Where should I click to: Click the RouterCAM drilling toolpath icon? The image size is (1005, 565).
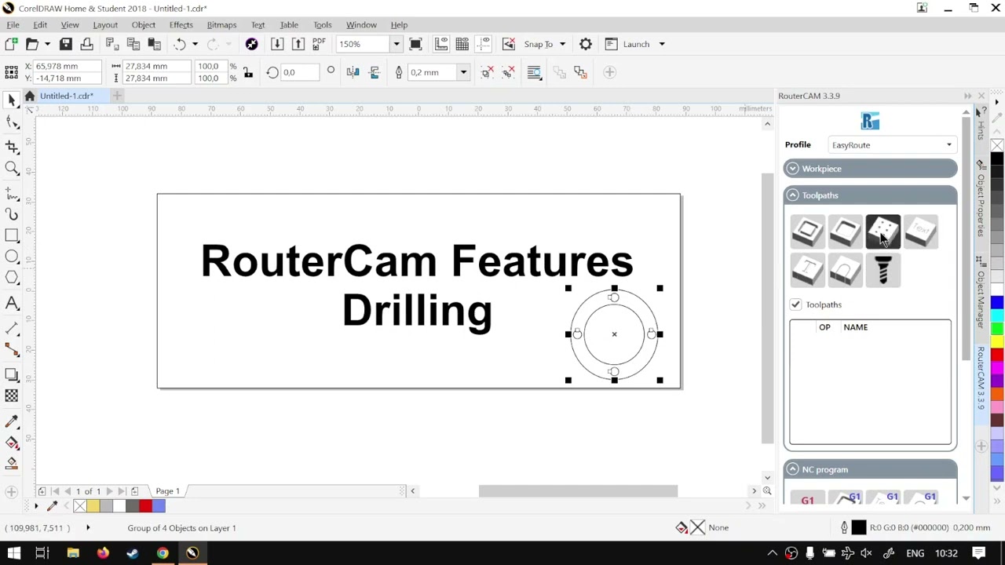click(883, 232)
